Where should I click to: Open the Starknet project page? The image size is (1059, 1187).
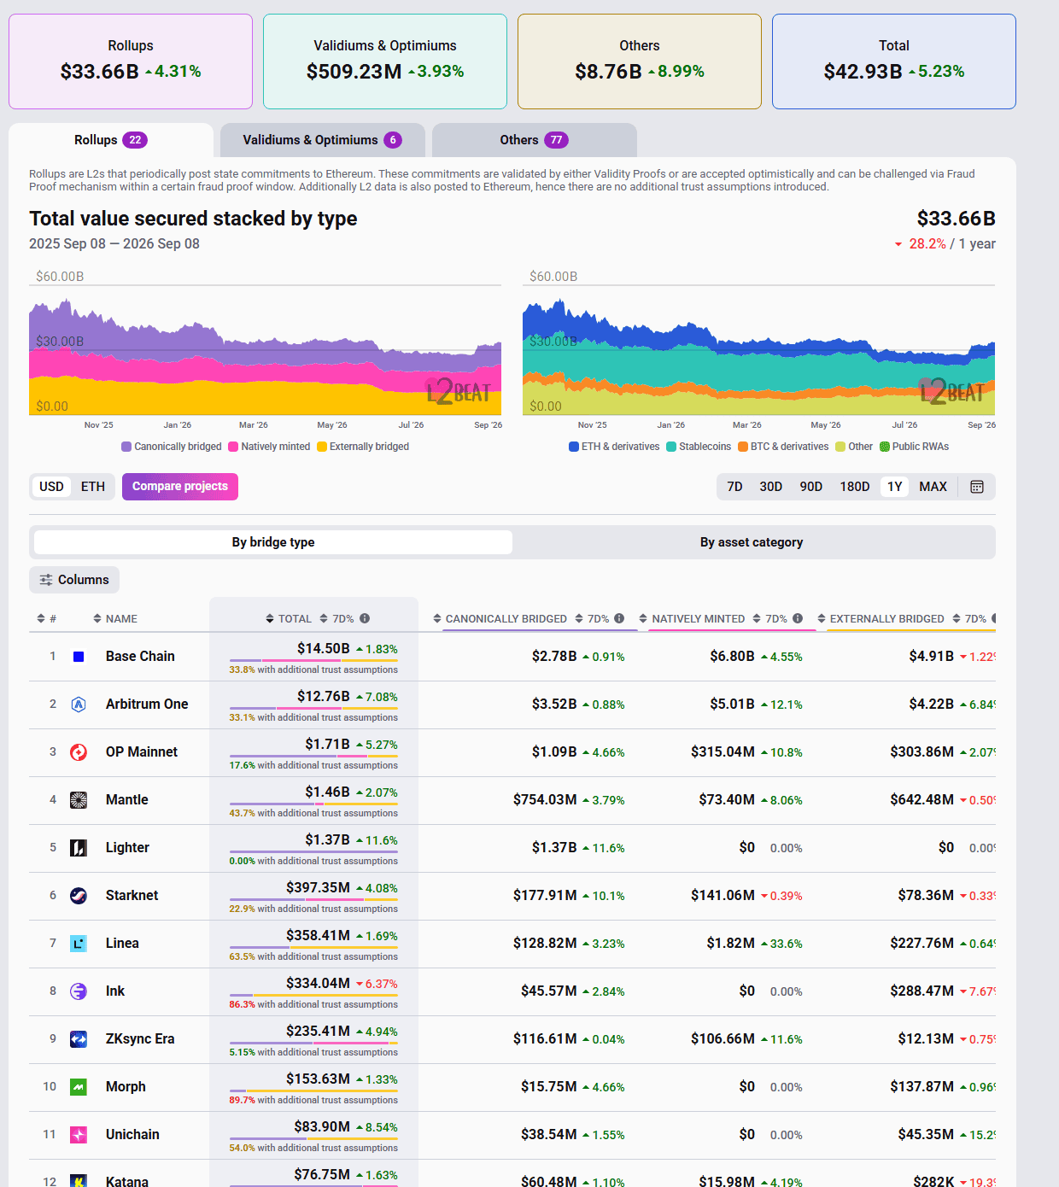click(x=132, y=896)
